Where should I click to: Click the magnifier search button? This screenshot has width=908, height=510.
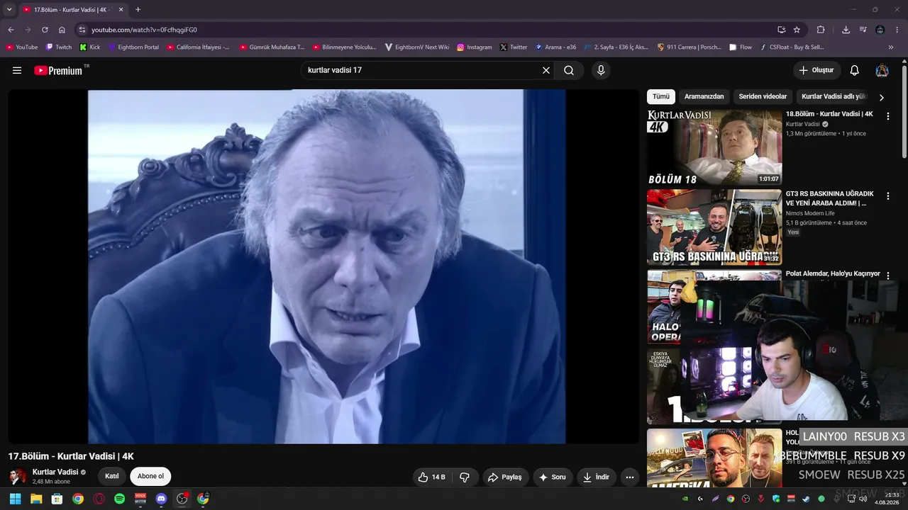point(569,70)
